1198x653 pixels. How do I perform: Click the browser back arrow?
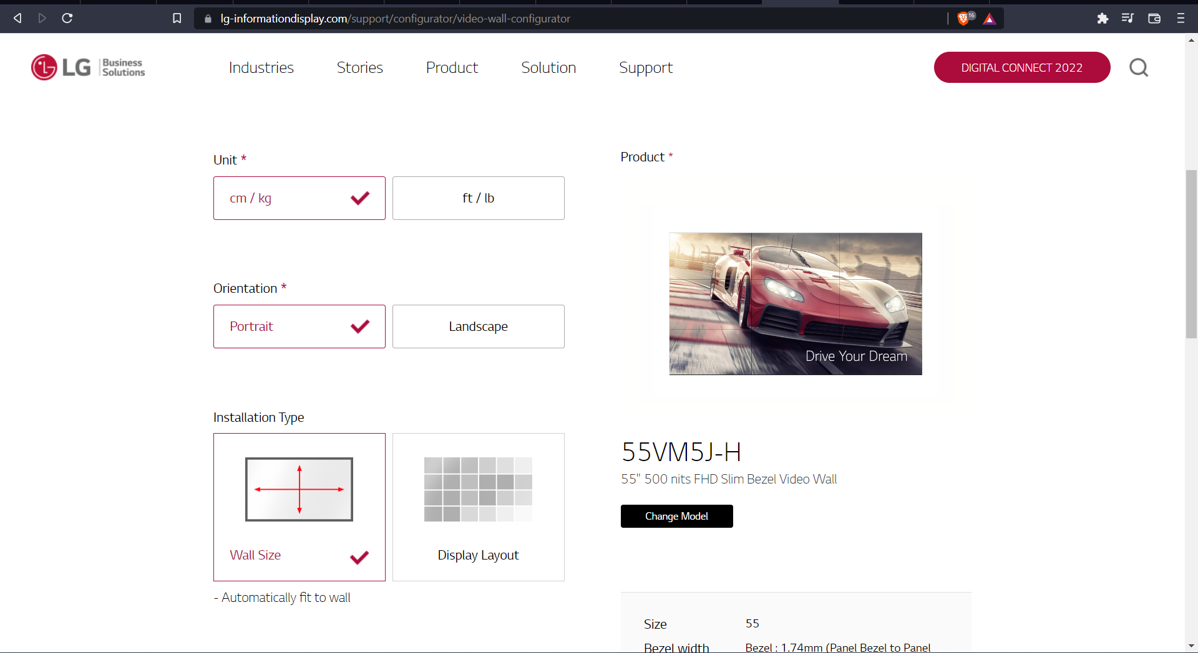(17, 18)
